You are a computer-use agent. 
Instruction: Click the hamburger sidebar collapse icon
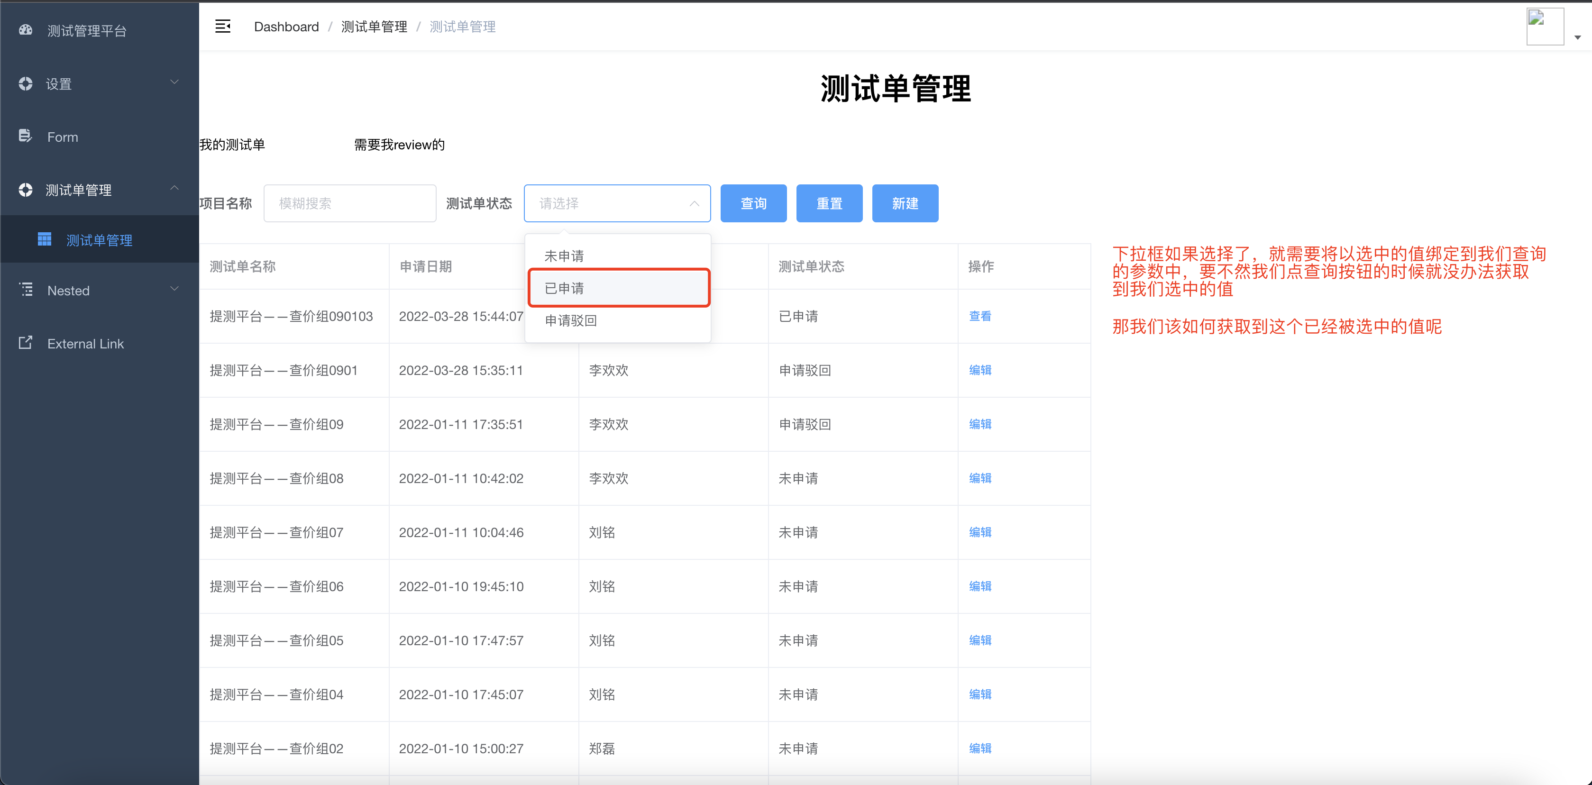pos(222,26)
